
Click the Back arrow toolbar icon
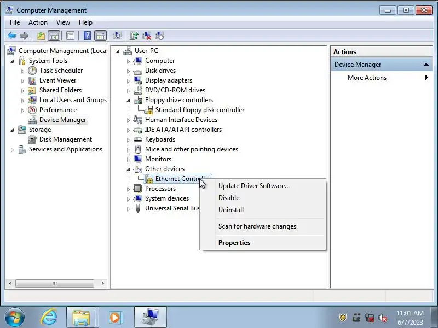click(11, 36)
